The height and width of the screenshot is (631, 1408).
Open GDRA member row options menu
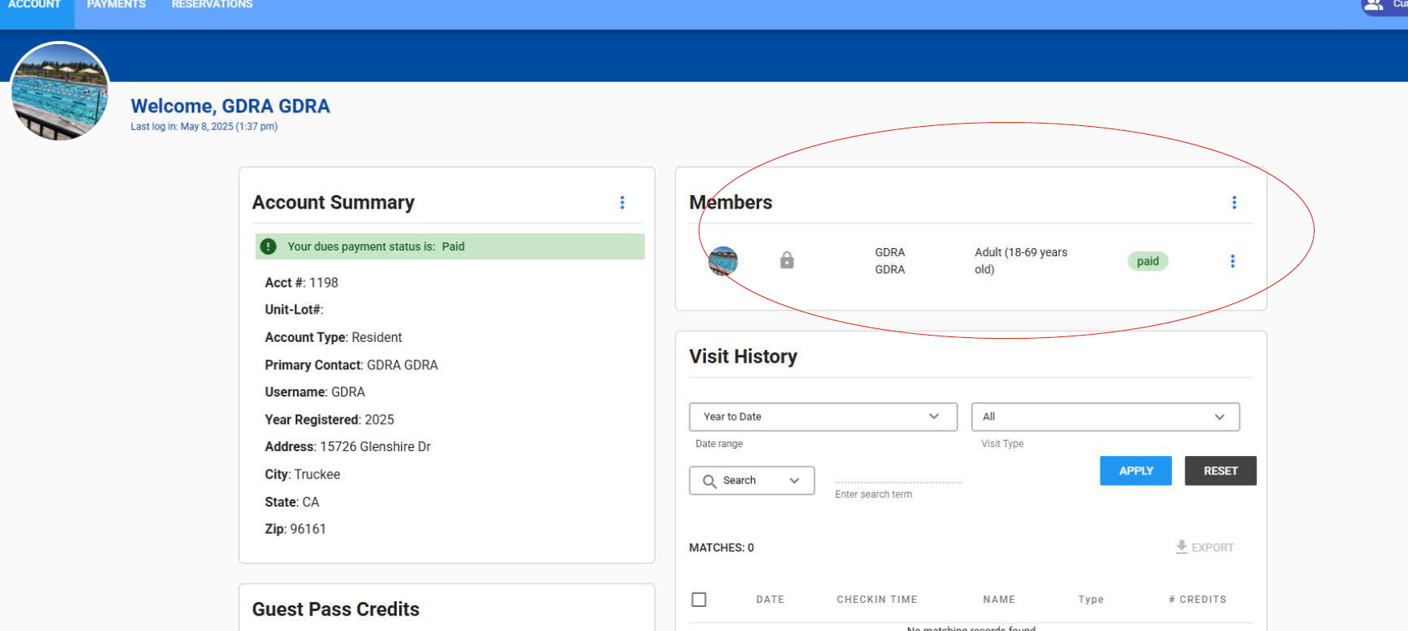pos(1232,261)
